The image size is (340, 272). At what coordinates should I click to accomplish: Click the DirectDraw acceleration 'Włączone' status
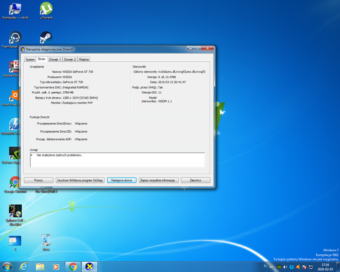point(81,124)
